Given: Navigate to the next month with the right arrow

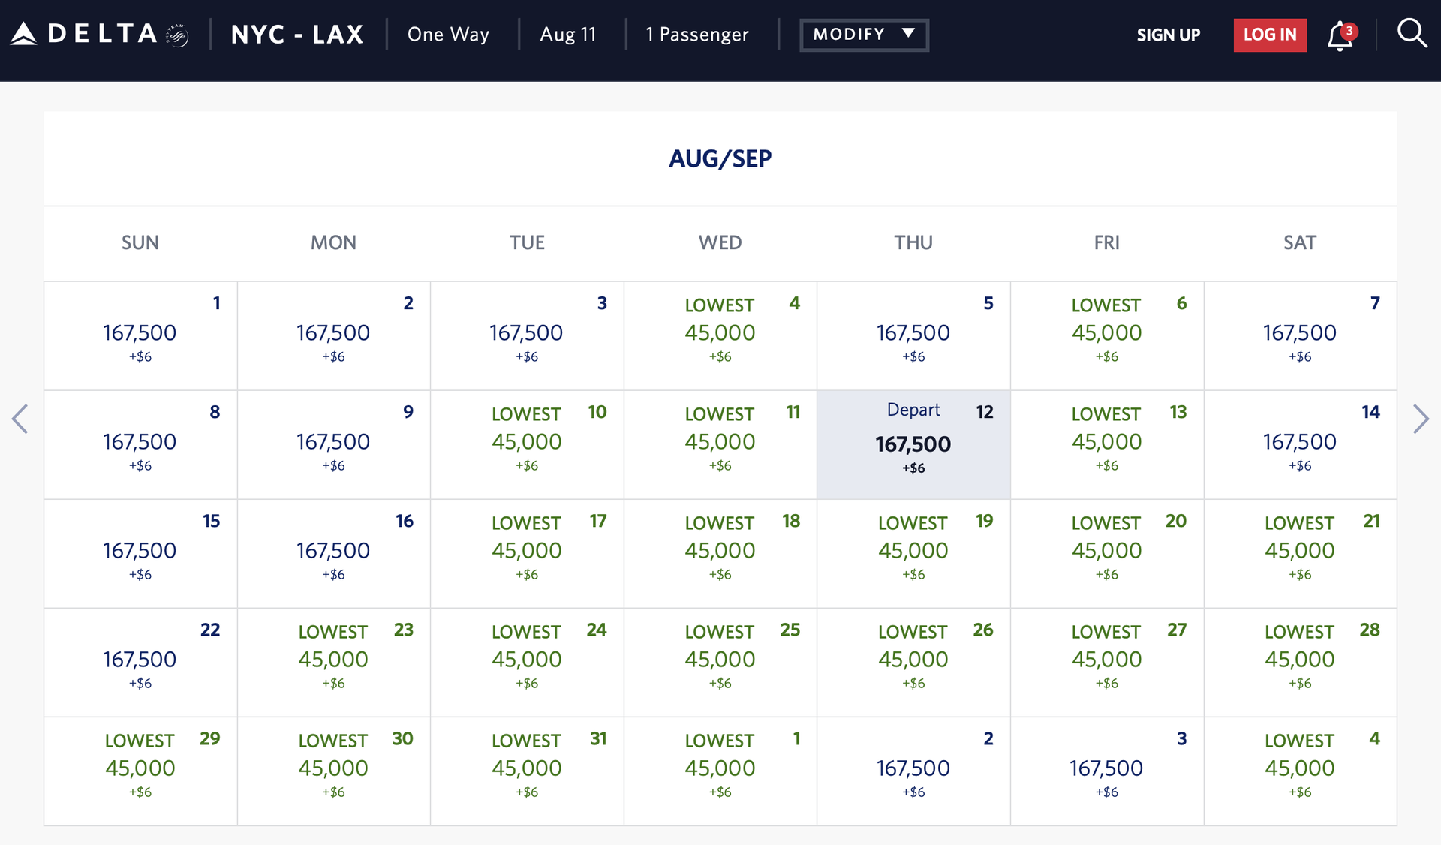Looking at the screenshot, I should point(1421,419).
